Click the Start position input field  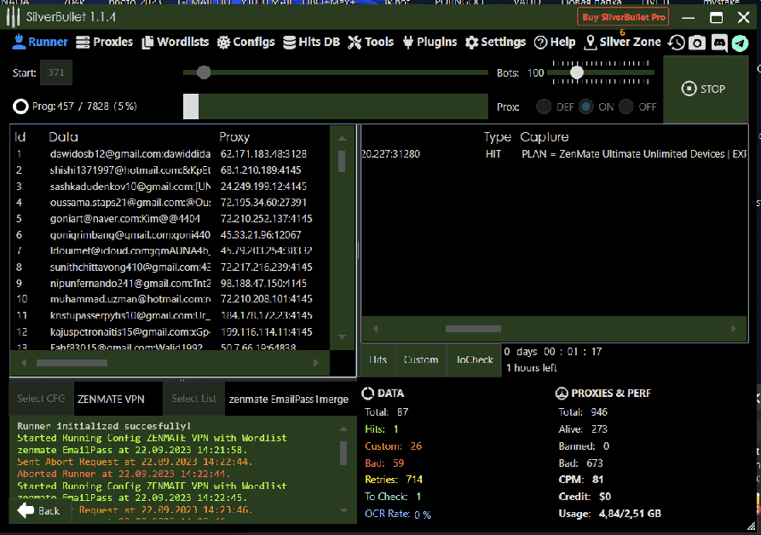pos(56,73)
